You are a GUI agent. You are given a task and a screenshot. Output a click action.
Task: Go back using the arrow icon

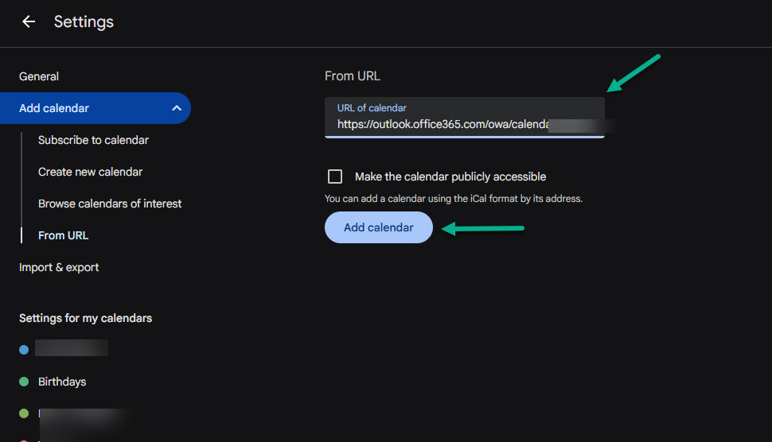tap(29, 22)
